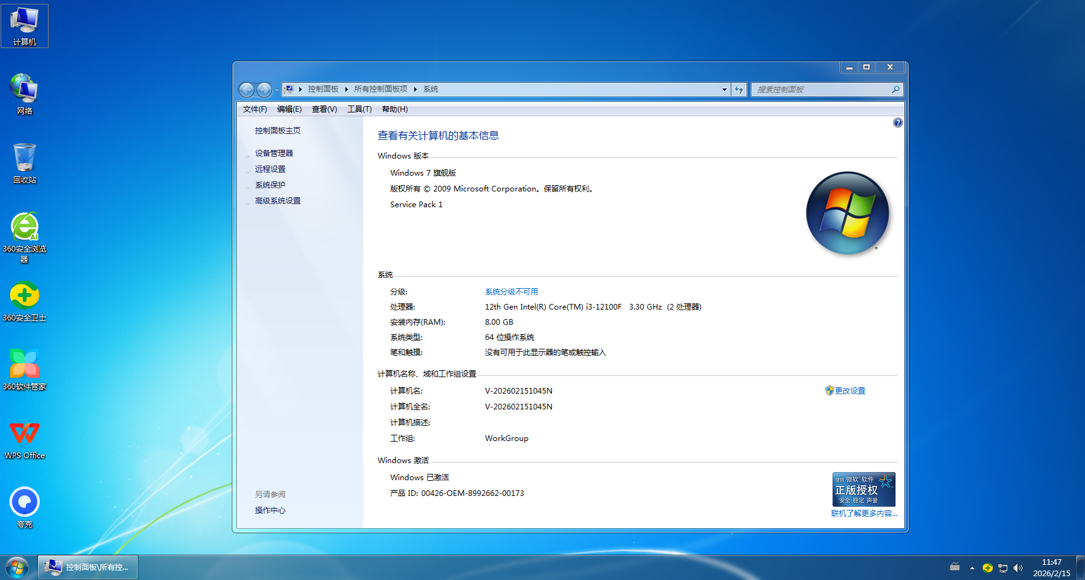Open the Start menu orb
The width and height of the screenshot is (1085, 580).
coord(16,567)
